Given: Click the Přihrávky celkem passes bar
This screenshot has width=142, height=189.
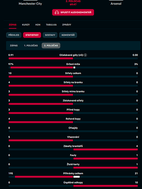Looking at the screenshot, I should tap(73, 177).
